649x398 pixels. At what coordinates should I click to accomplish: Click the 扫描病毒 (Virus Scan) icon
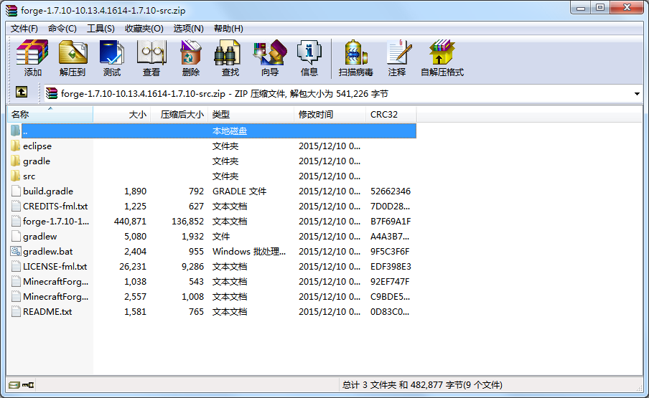(x=356, y=52)
